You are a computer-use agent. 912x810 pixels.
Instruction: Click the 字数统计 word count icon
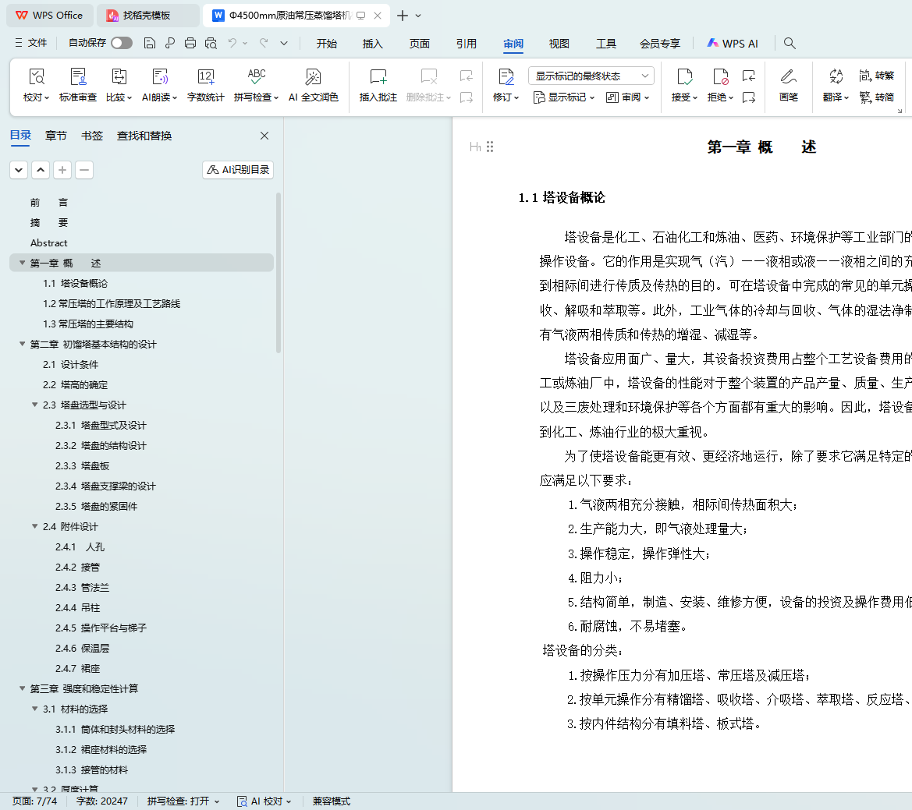click(x=205, y=77)
